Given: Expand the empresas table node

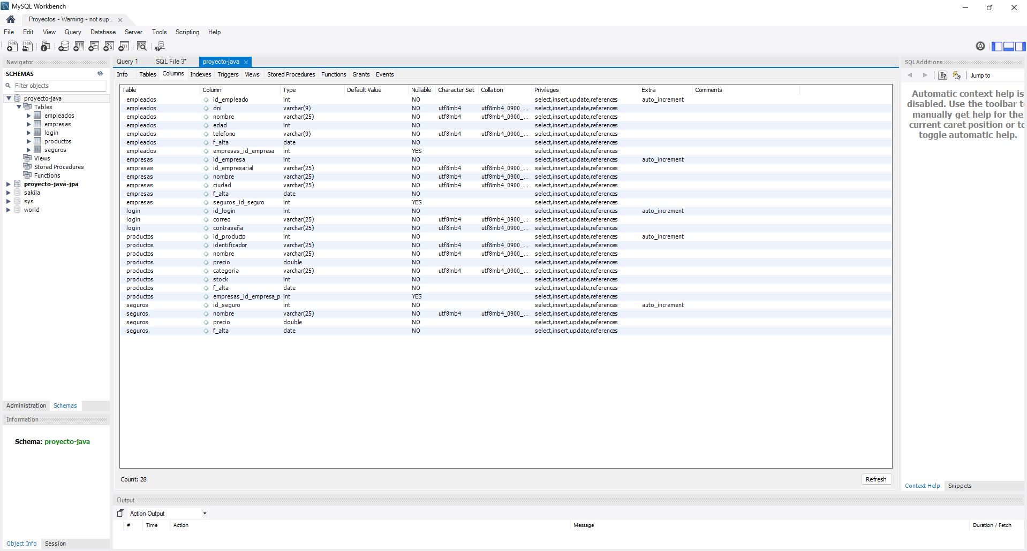Looking at the screenshot, I should (x=29, y=124).
